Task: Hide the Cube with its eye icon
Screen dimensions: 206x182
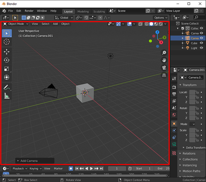Action: point(202,43)
